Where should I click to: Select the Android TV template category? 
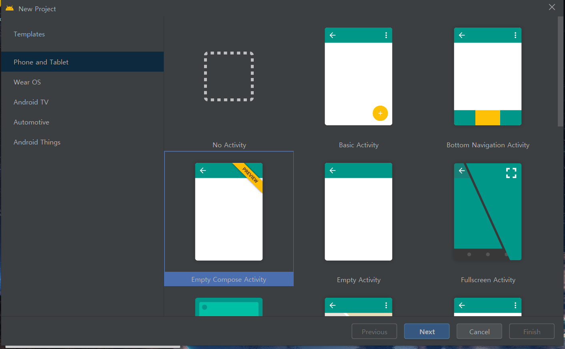point(82,102)
